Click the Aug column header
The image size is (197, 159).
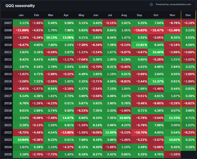pyautogui.click(x=124, y=15)
